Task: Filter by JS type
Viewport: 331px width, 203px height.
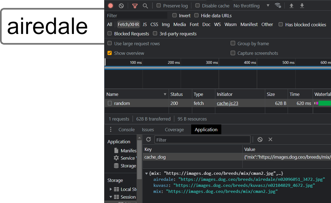Action: 145,24
